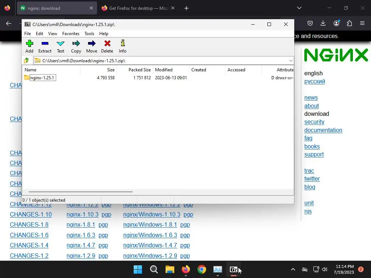
Task: Go back in Firefox
Action: [x=9, y=23]
